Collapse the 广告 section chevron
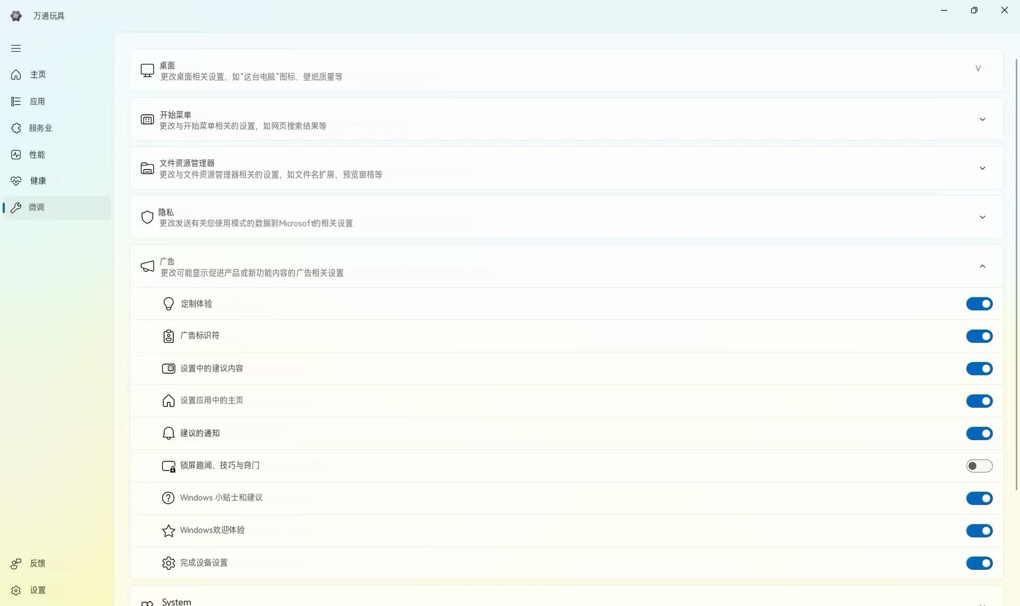This screenshot has width=1020, height=606. (982, 266)
